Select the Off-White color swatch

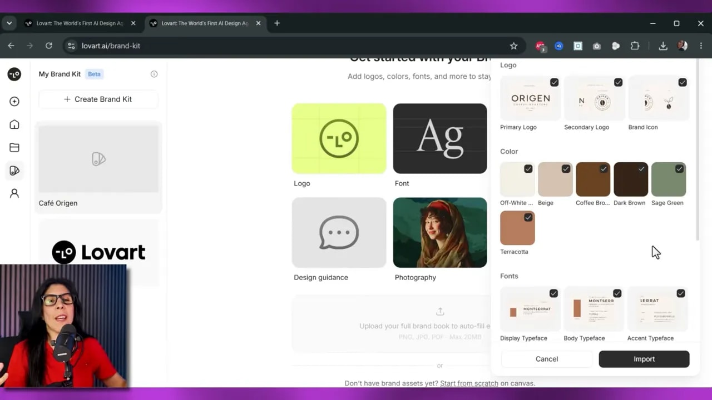(x=517, y=179)
